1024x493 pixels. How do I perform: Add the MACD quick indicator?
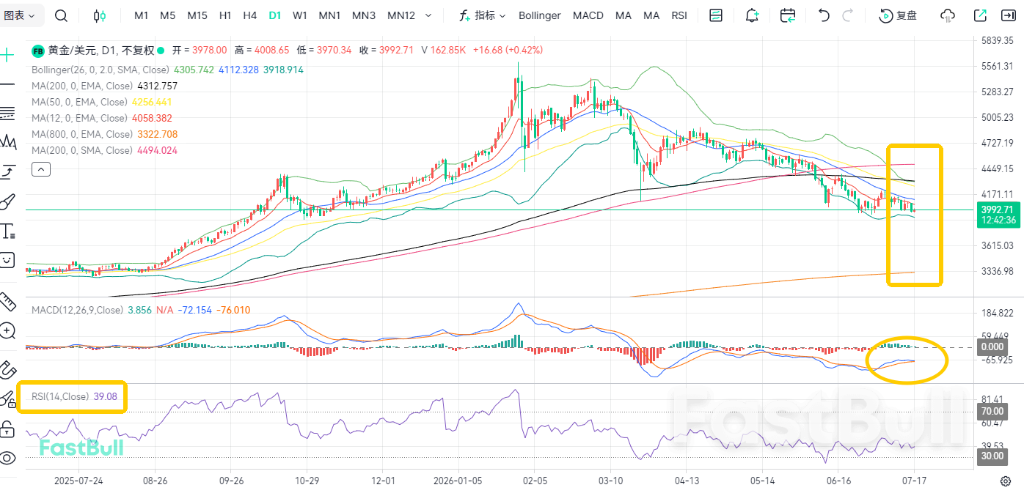click(x=588, y=15)
